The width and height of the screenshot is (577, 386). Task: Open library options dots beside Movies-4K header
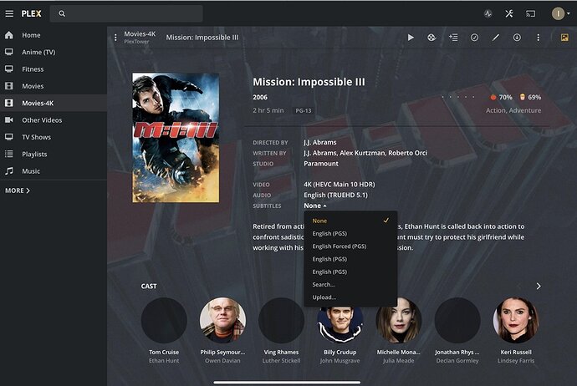click(115, 38)
